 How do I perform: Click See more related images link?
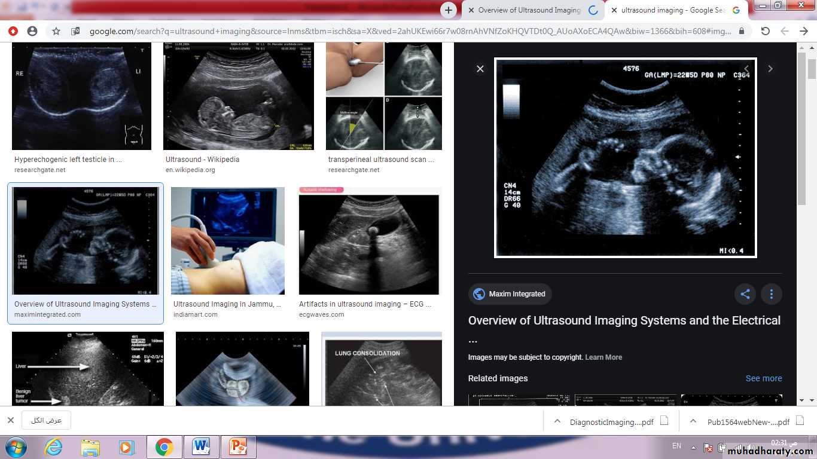click(x=763, y=378)
